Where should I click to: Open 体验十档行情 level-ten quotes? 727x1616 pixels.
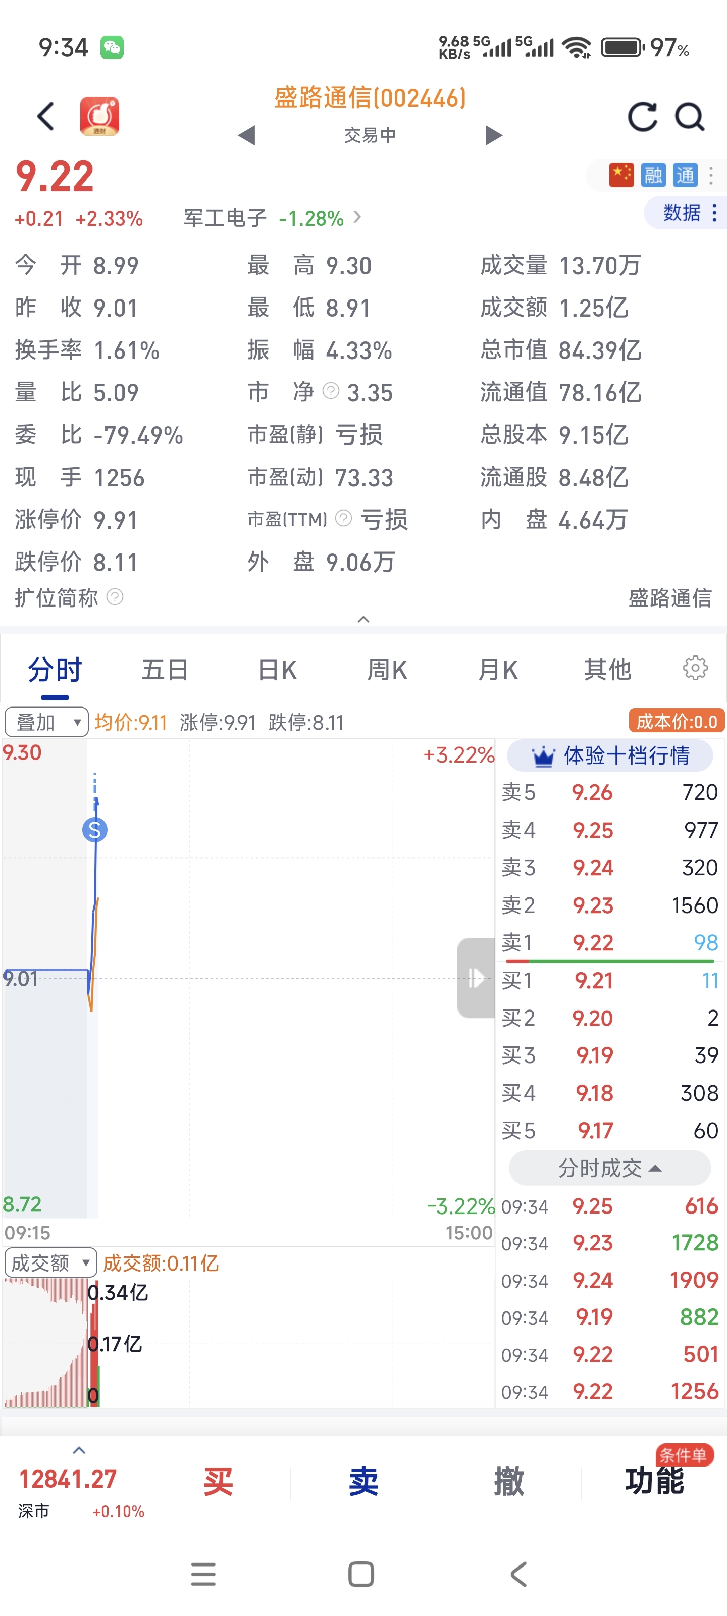[x=610, y=756]
